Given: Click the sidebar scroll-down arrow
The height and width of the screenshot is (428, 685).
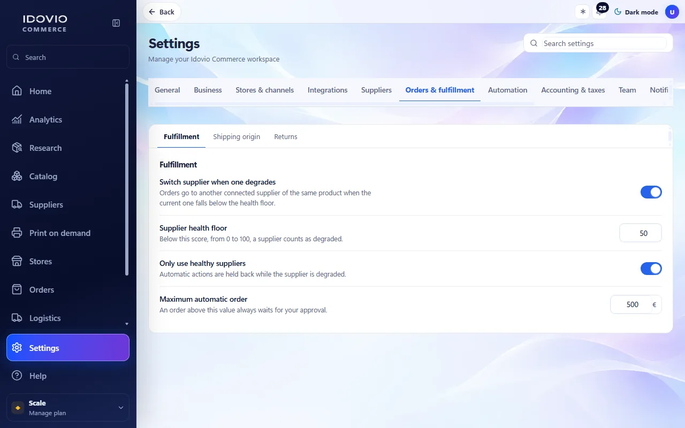Looking at the screenshot, I should pos(127,324).
